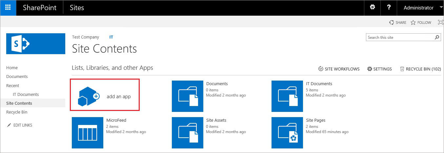Go to Home in left navigation

point(12,68)
